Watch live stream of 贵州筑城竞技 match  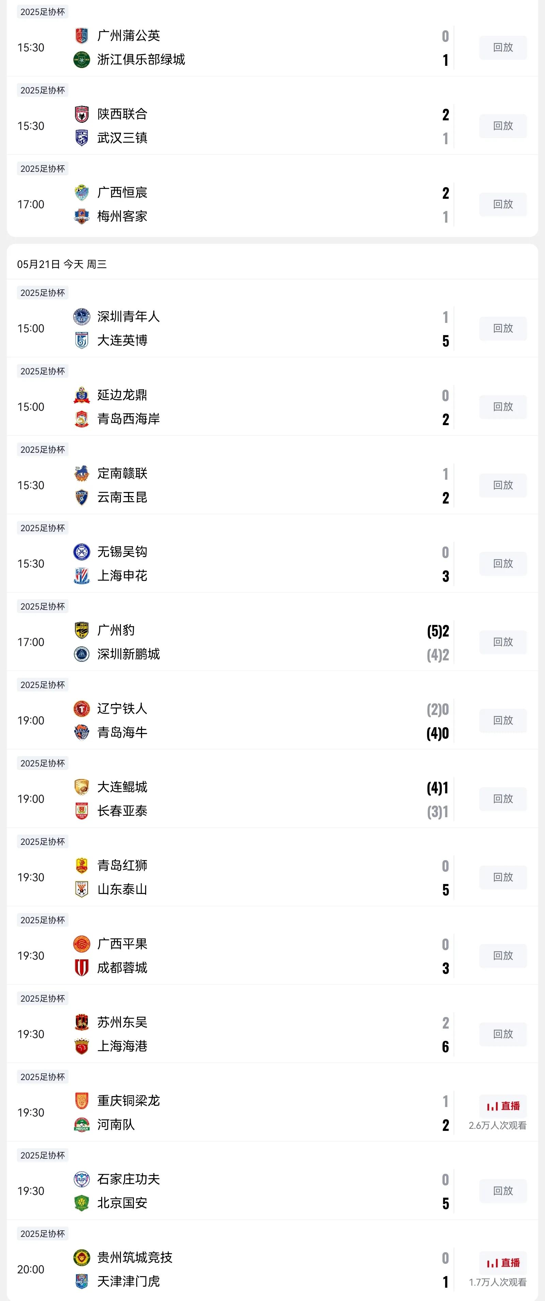pyautogui.click(x=503, y=1262)
